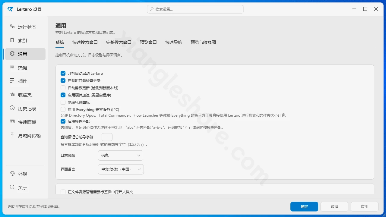Viewport: 386px width, 217px height.
Task: Minimize the Lertaro settings window
Action: tap(354, 9)
